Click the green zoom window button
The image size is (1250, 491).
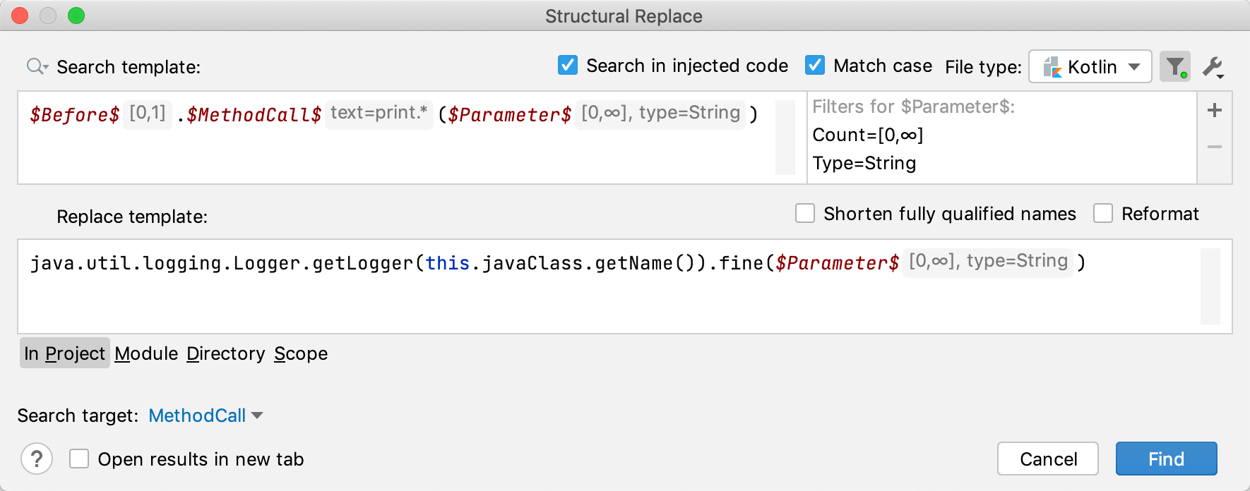coord(76,16)
